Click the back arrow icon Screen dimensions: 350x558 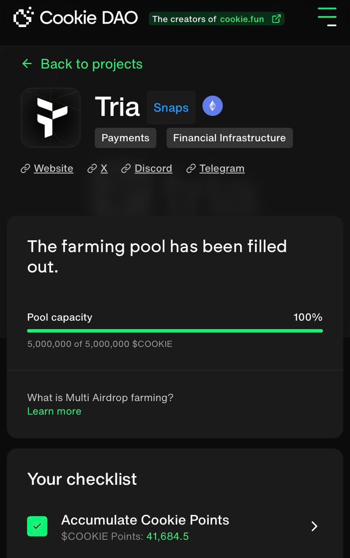coord(27,64)
